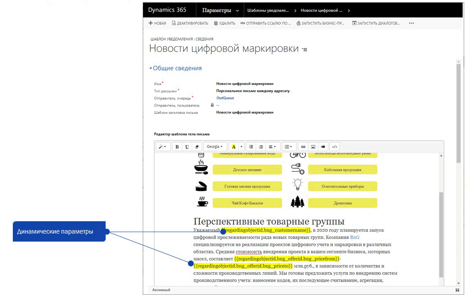This screenshot has width=469, height=295.
Task: Open the HTML source code editor icon
Action: [x=335, y=146]
